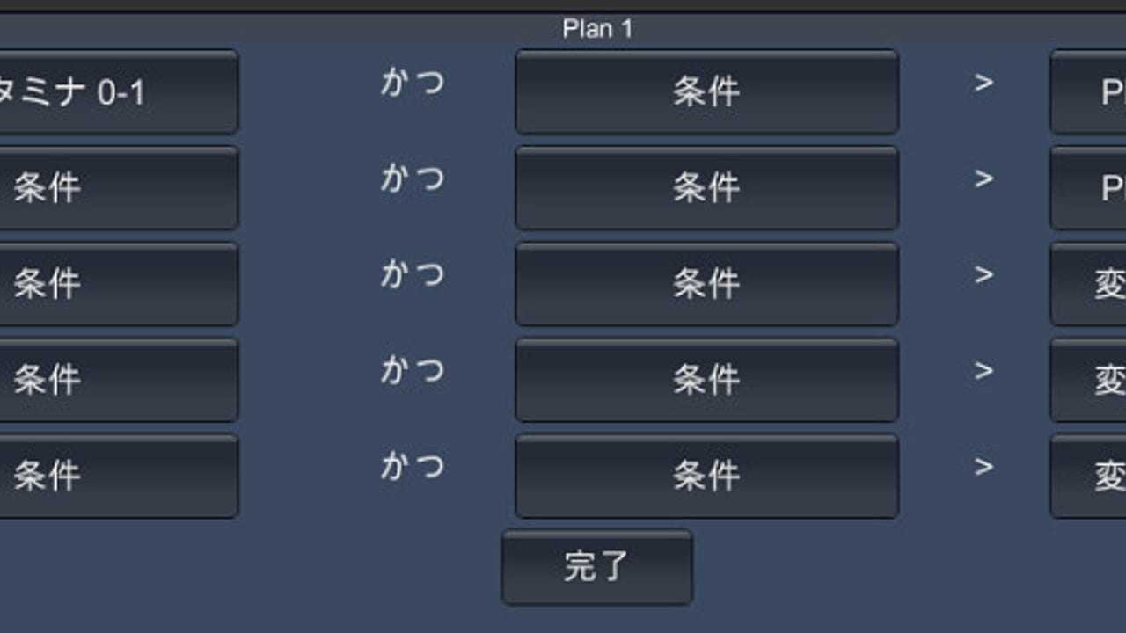The image size is (1126, 633).
Task: Select the third row's right-edge 変 button
Action: click(x=1089, y=283)
